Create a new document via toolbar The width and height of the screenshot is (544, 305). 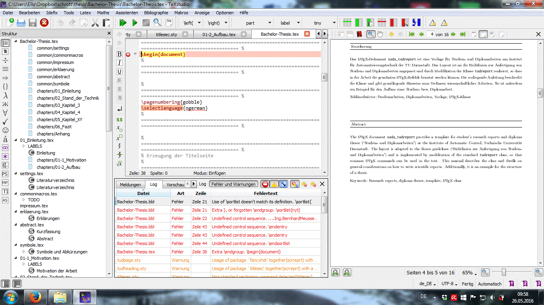tap(10, 23)
